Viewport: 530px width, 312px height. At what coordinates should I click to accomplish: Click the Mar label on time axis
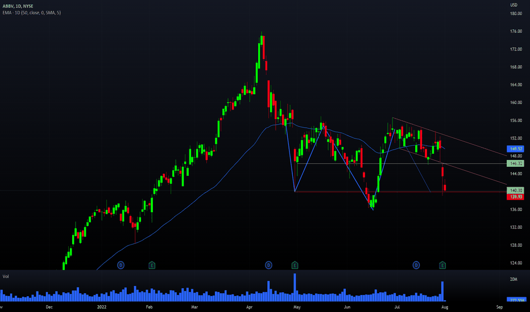point(194,307)
